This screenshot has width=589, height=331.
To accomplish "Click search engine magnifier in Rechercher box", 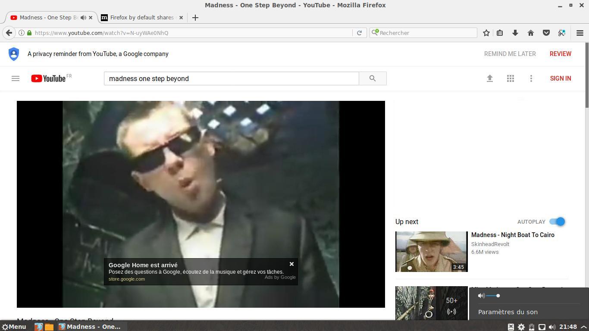I will tap(375, 32).
